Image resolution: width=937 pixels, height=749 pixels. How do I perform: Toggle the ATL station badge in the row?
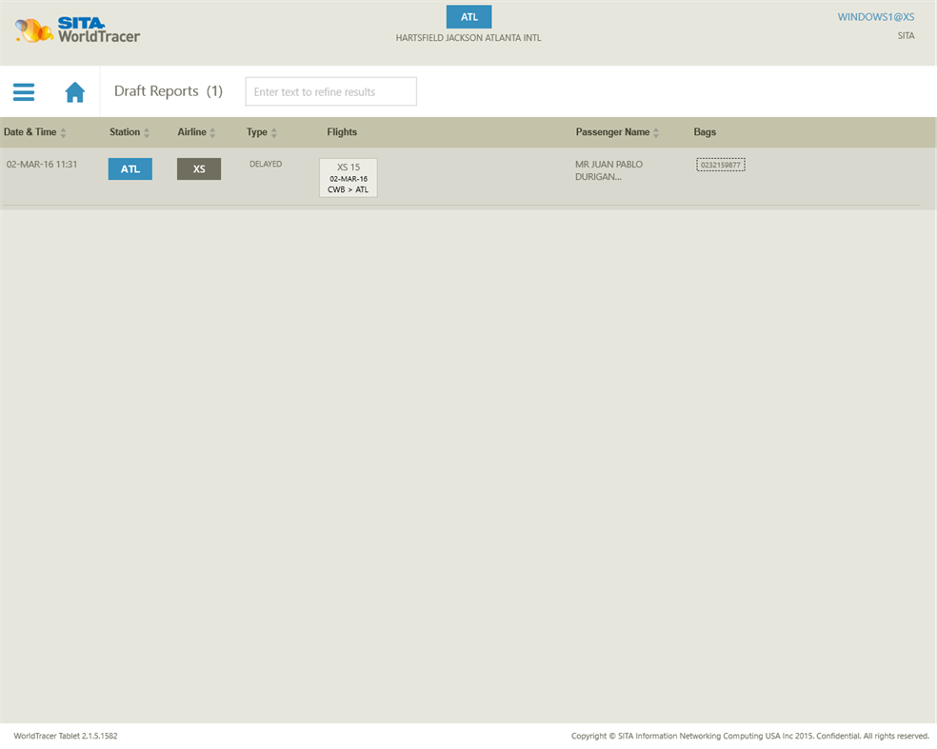[130, 168]
